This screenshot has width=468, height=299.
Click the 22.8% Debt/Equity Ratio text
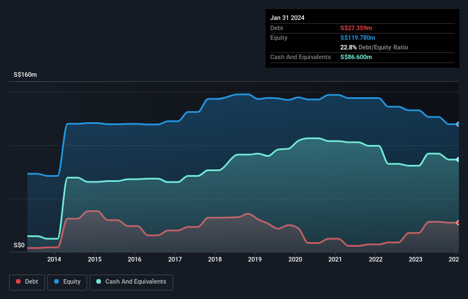374,47
